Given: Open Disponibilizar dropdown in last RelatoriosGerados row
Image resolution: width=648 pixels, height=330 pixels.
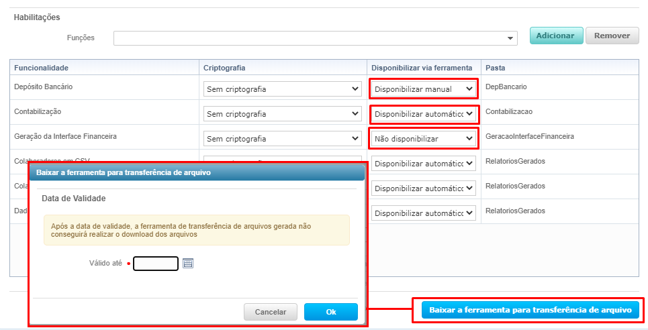Looking at the screenshot, I should point(423,213).
